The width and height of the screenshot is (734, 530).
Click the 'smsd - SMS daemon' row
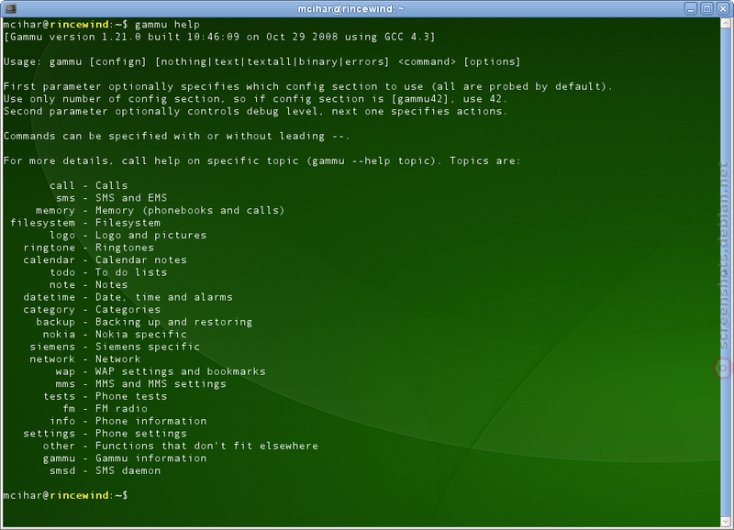(x=105, y=470)
